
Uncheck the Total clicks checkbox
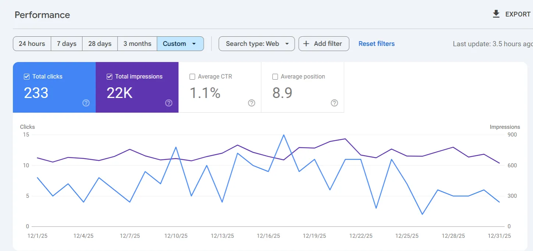click(x=26, y=77)
